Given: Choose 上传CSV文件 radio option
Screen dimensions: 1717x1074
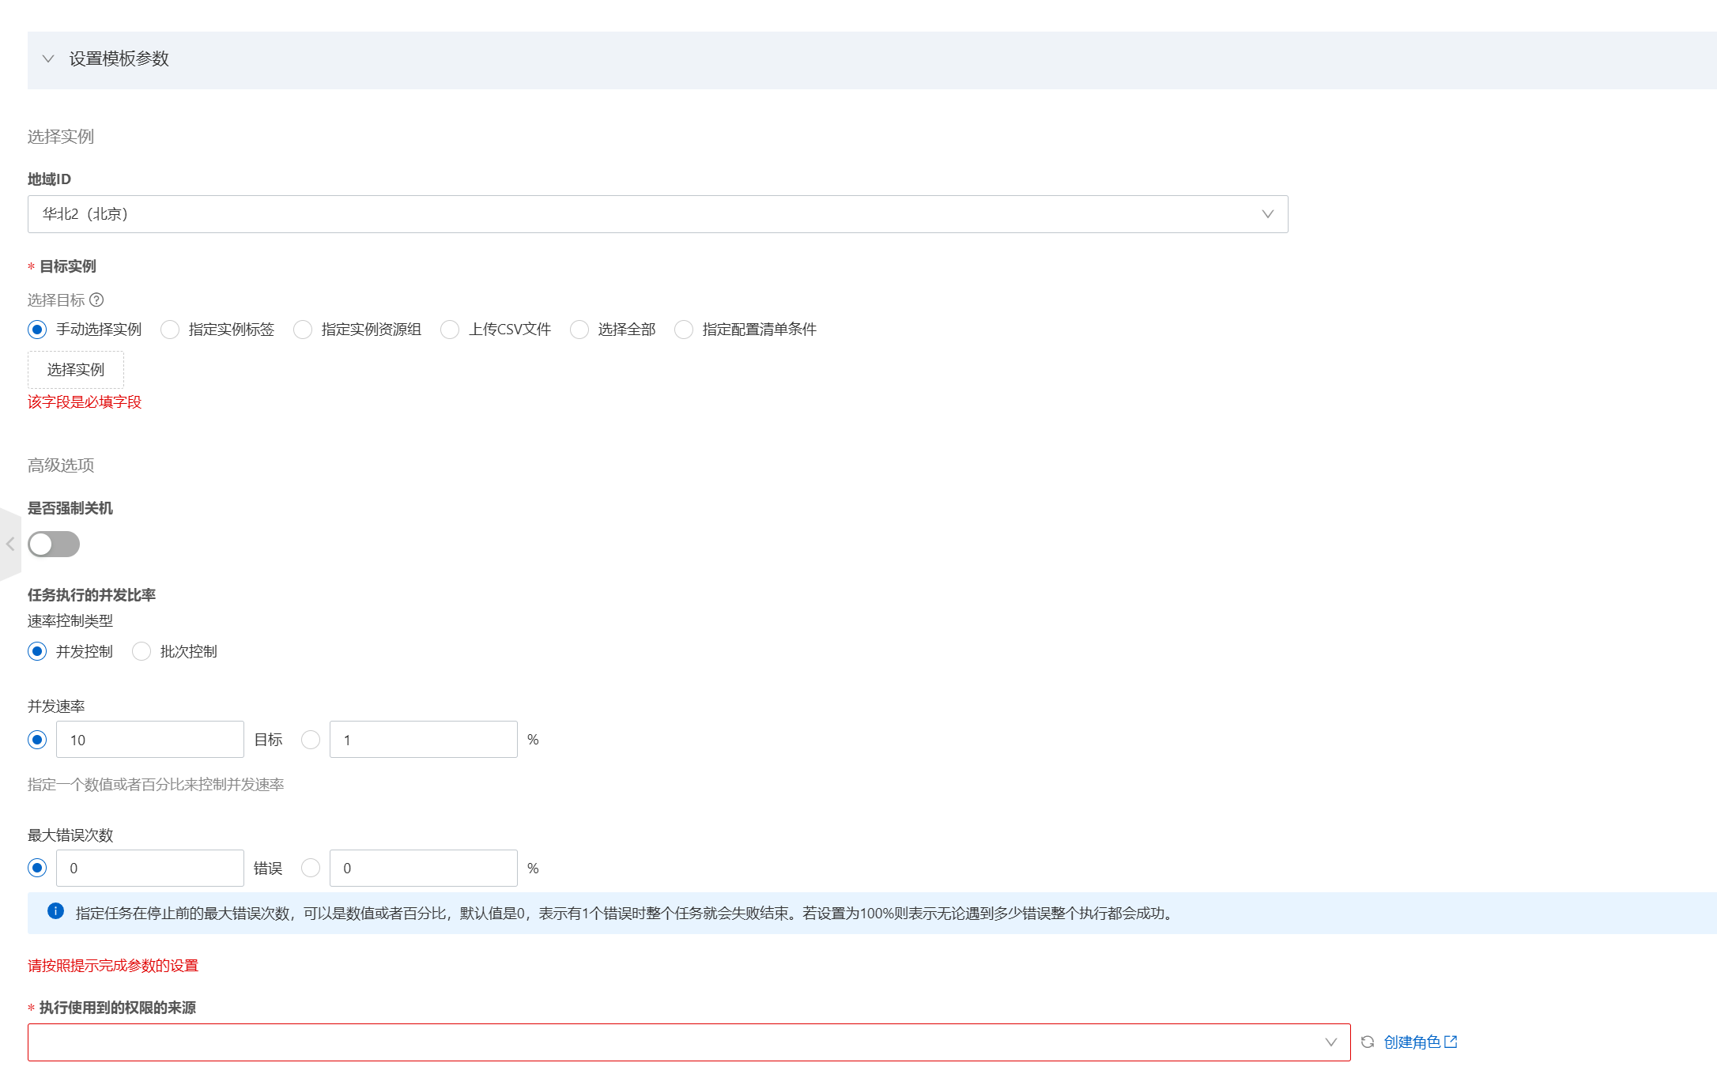Looking at the screenshot, I should [450, 330].
